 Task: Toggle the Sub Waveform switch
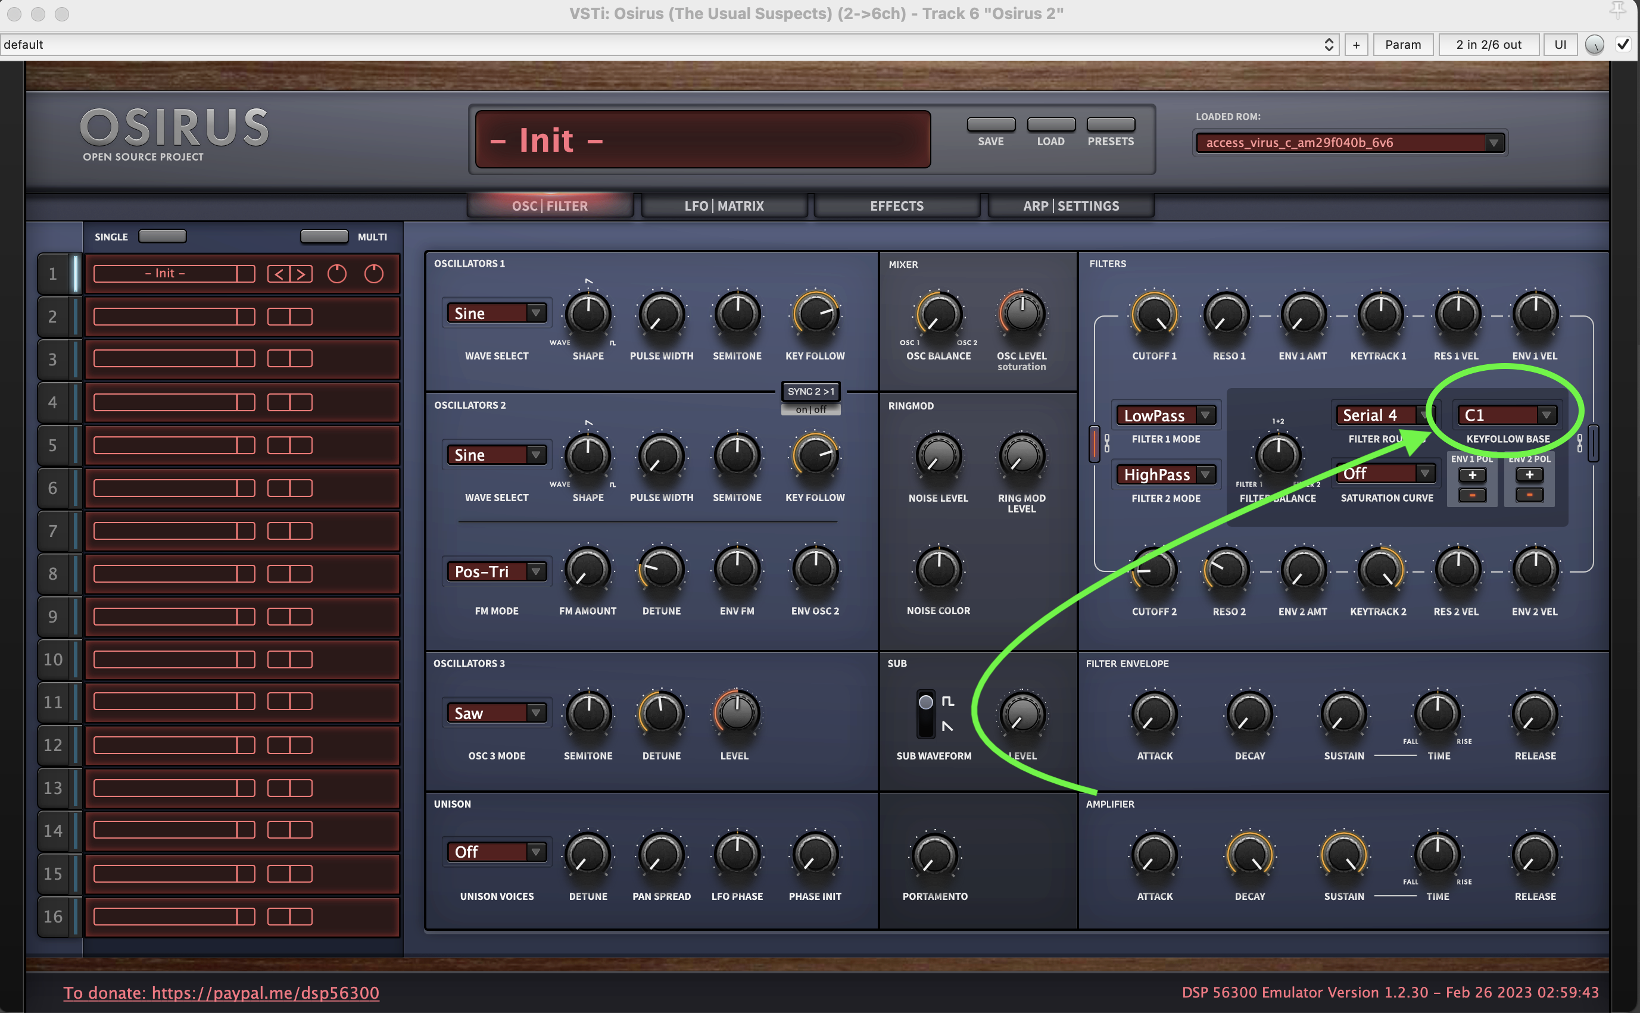coord(925,714)
